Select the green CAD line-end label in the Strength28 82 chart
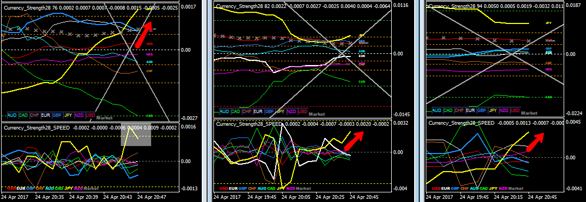The width and height of the screenshot is (586, 202). (361, 81)
